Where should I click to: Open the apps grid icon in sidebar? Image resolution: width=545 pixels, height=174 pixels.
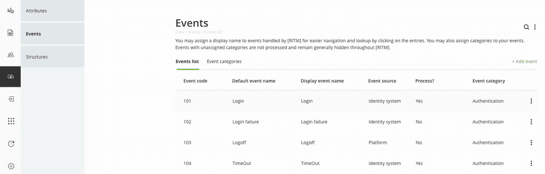pos(11,121)
